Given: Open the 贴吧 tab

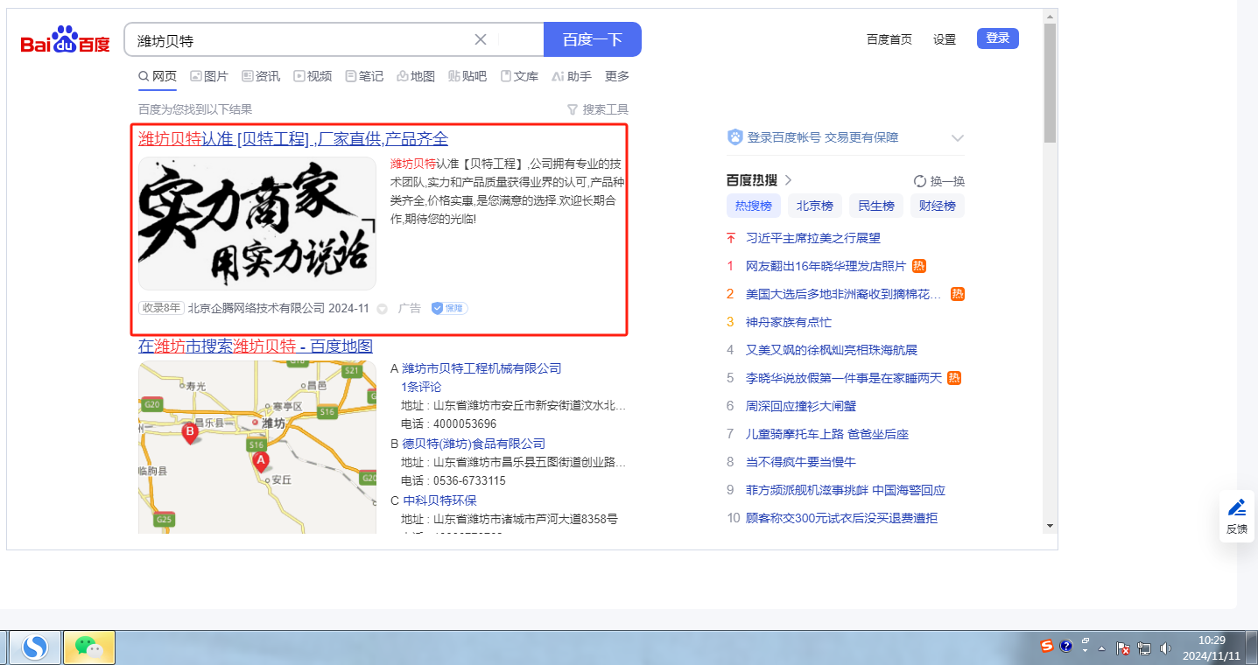Looking at the screenshot, I should 467,76.
